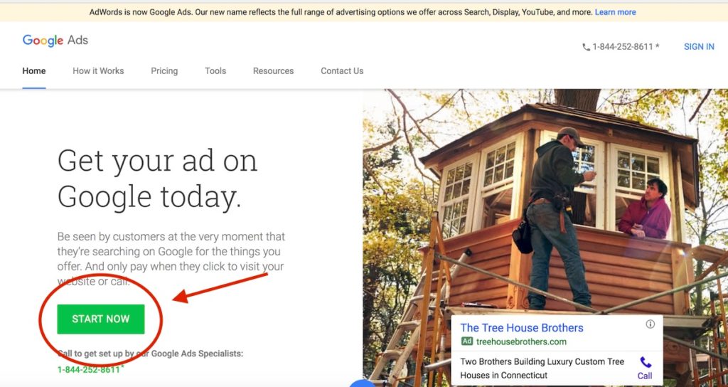Click the ad description 'Two Brothers Building Luxury Custom Tree Houses'
The width and height of the screenshot is (728, 387).
click(x=542, y=369)
